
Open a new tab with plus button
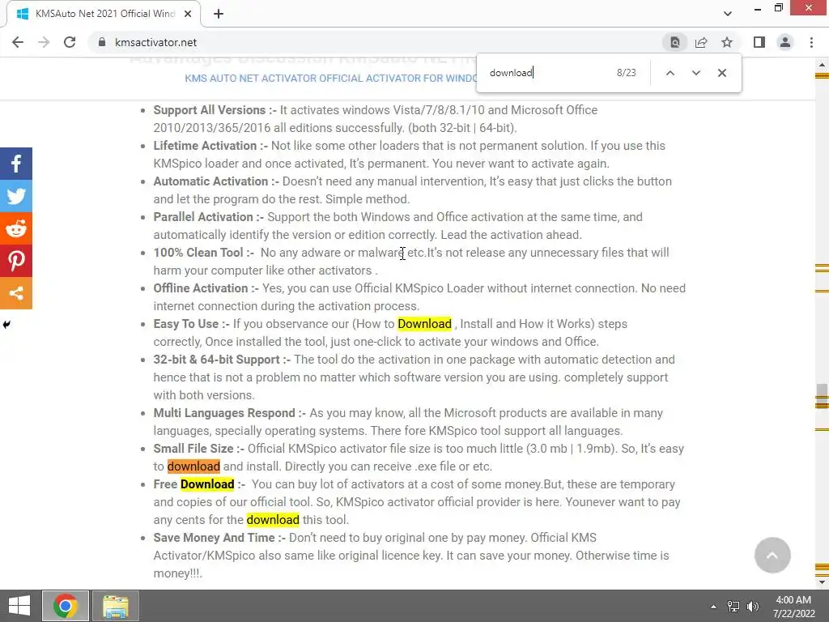(219, 14)
